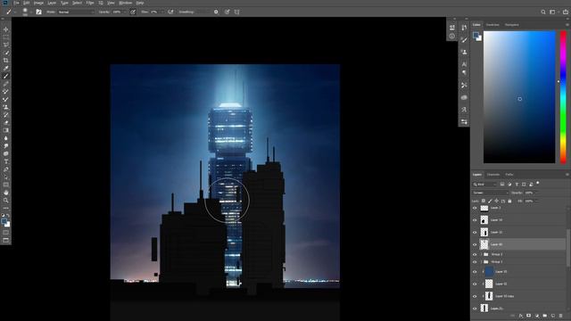Image resolution: width=571 pixels, height=321 pixels.
Task: Click the foreground color swatch in toolbar
Action: tap(4, 220)
